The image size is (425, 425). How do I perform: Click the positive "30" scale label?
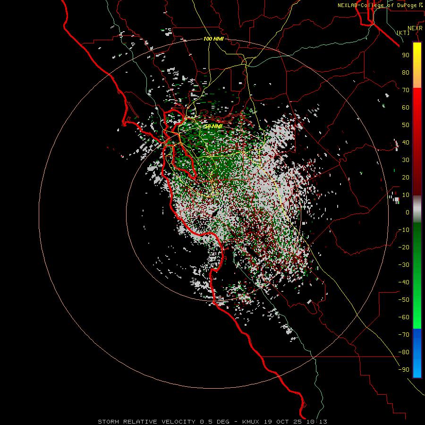(406, 160)
